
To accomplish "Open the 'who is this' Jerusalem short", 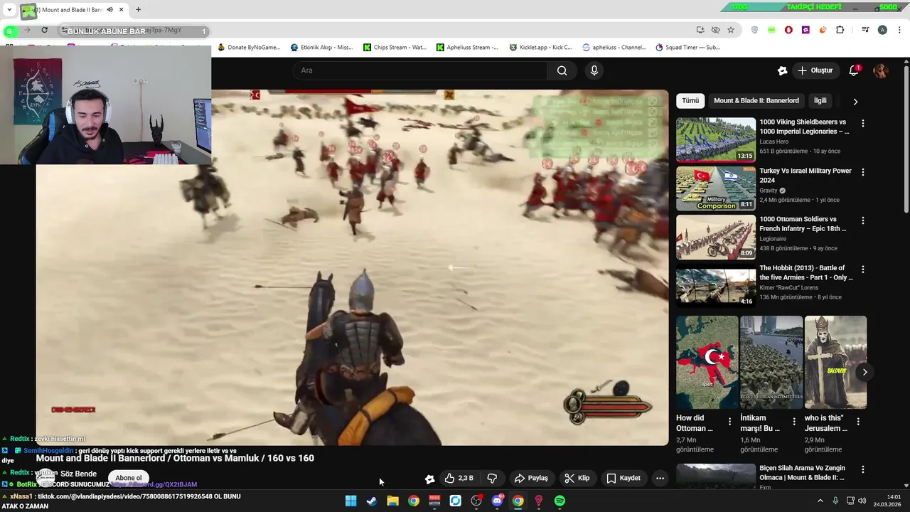I will coord(835,363).
